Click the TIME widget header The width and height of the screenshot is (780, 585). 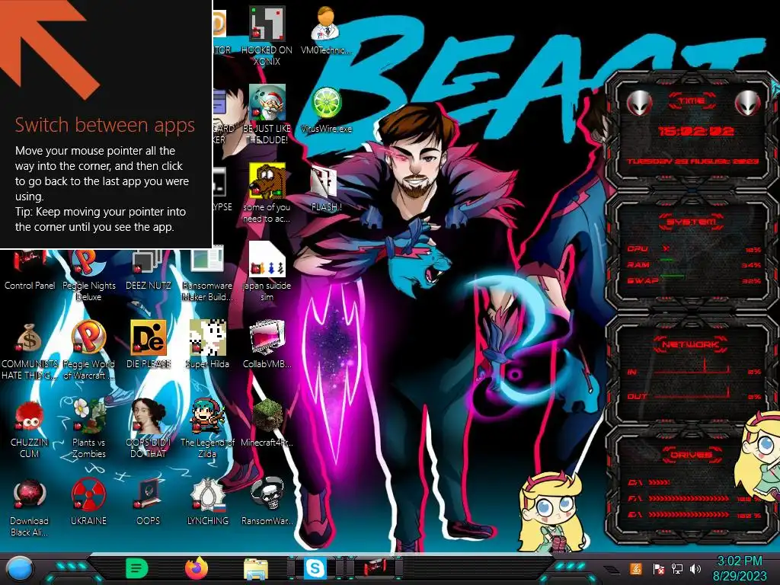tap(692, 101)
